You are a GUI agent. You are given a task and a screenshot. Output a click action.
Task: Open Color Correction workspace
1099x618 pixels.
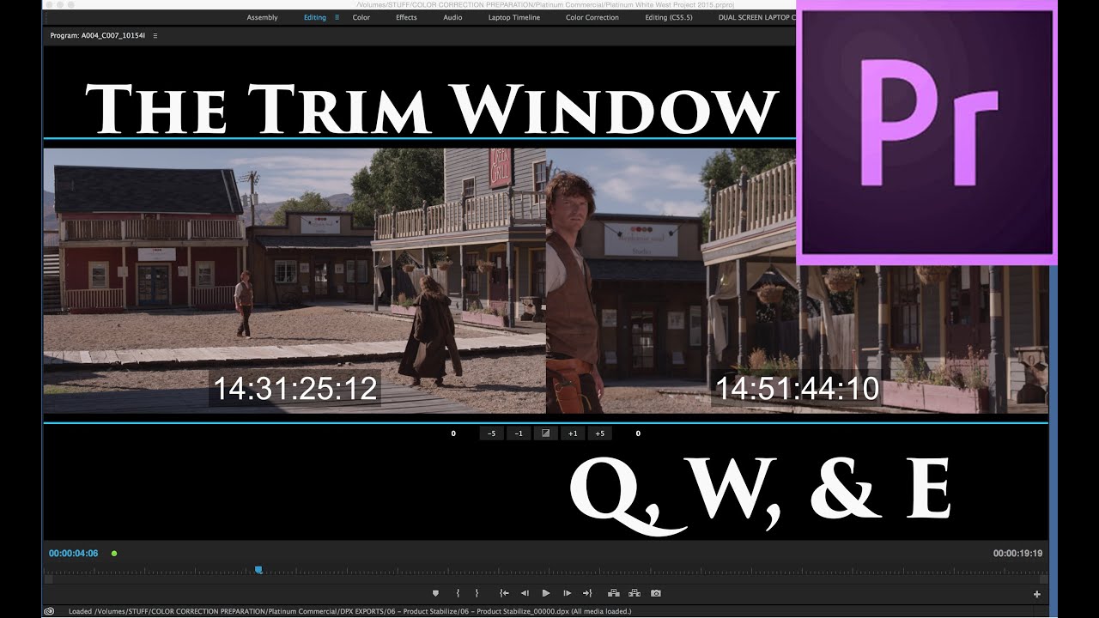(592, 17)
